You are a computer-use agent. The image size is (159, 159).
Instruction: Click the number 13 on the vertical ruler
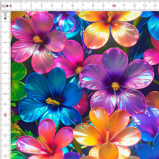[x=5, y=146]
